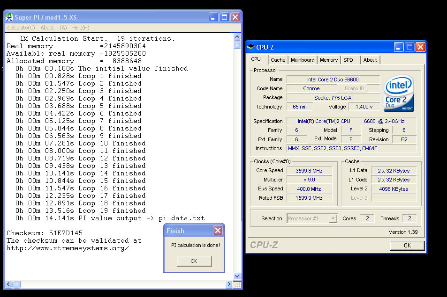Click the Intel Core 2 Duo logo
447x297 pixels.
[x=399, y=94]
